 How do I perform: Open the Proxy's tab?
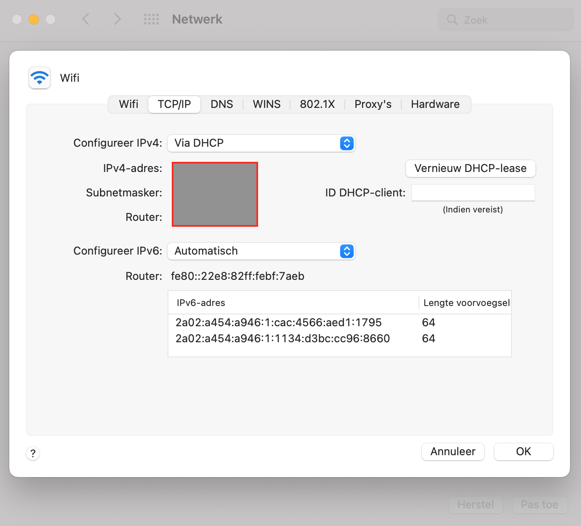coord(373,104)
